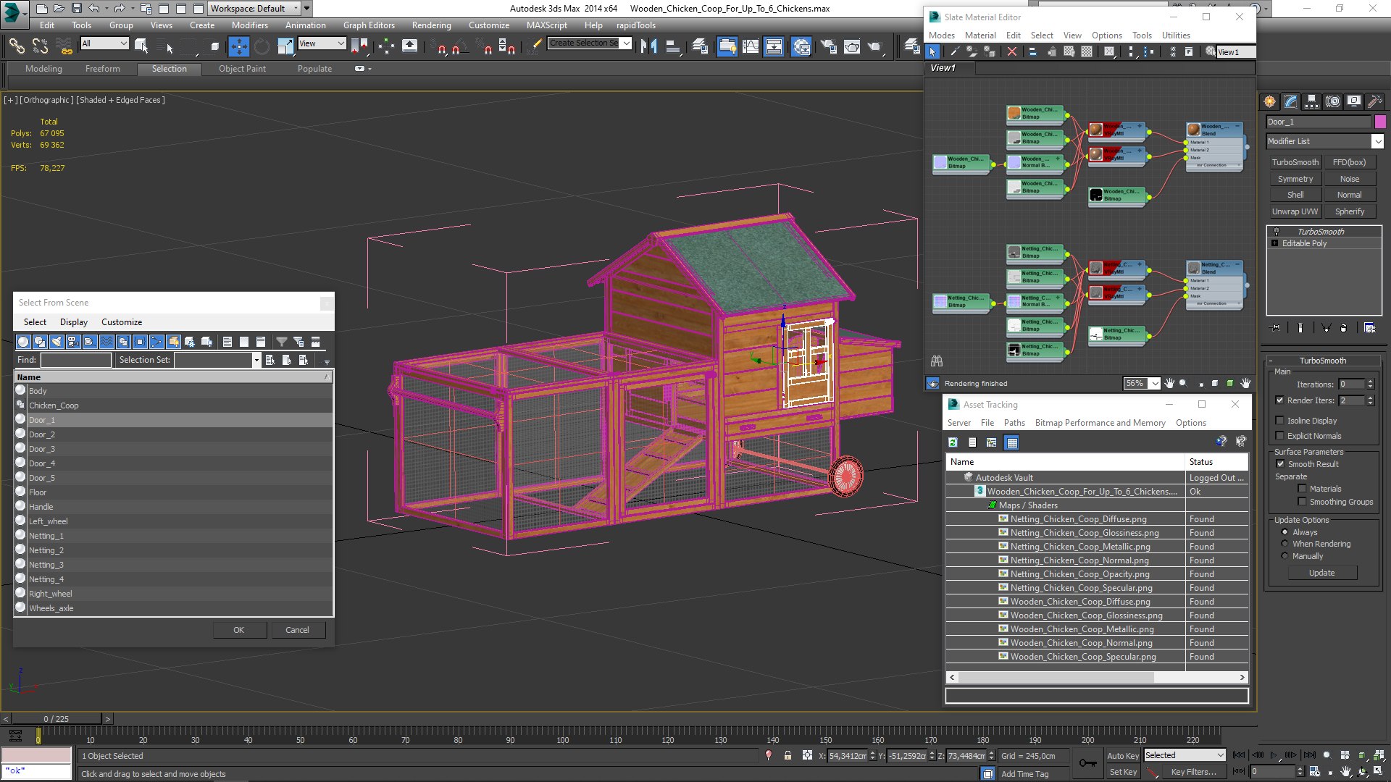Enable the Isoline Display checkbox
1391x782 pixels.
(x=1280, y=421)
